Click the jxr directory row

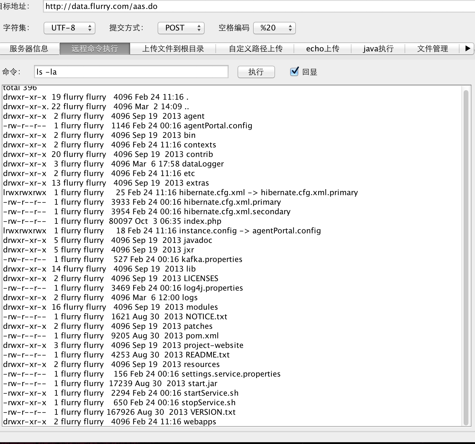(x=98, y=250)
